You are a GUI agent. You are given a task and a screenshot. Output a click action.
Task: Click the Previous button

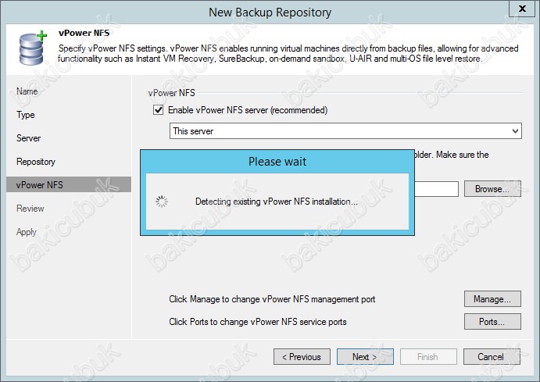302,357
